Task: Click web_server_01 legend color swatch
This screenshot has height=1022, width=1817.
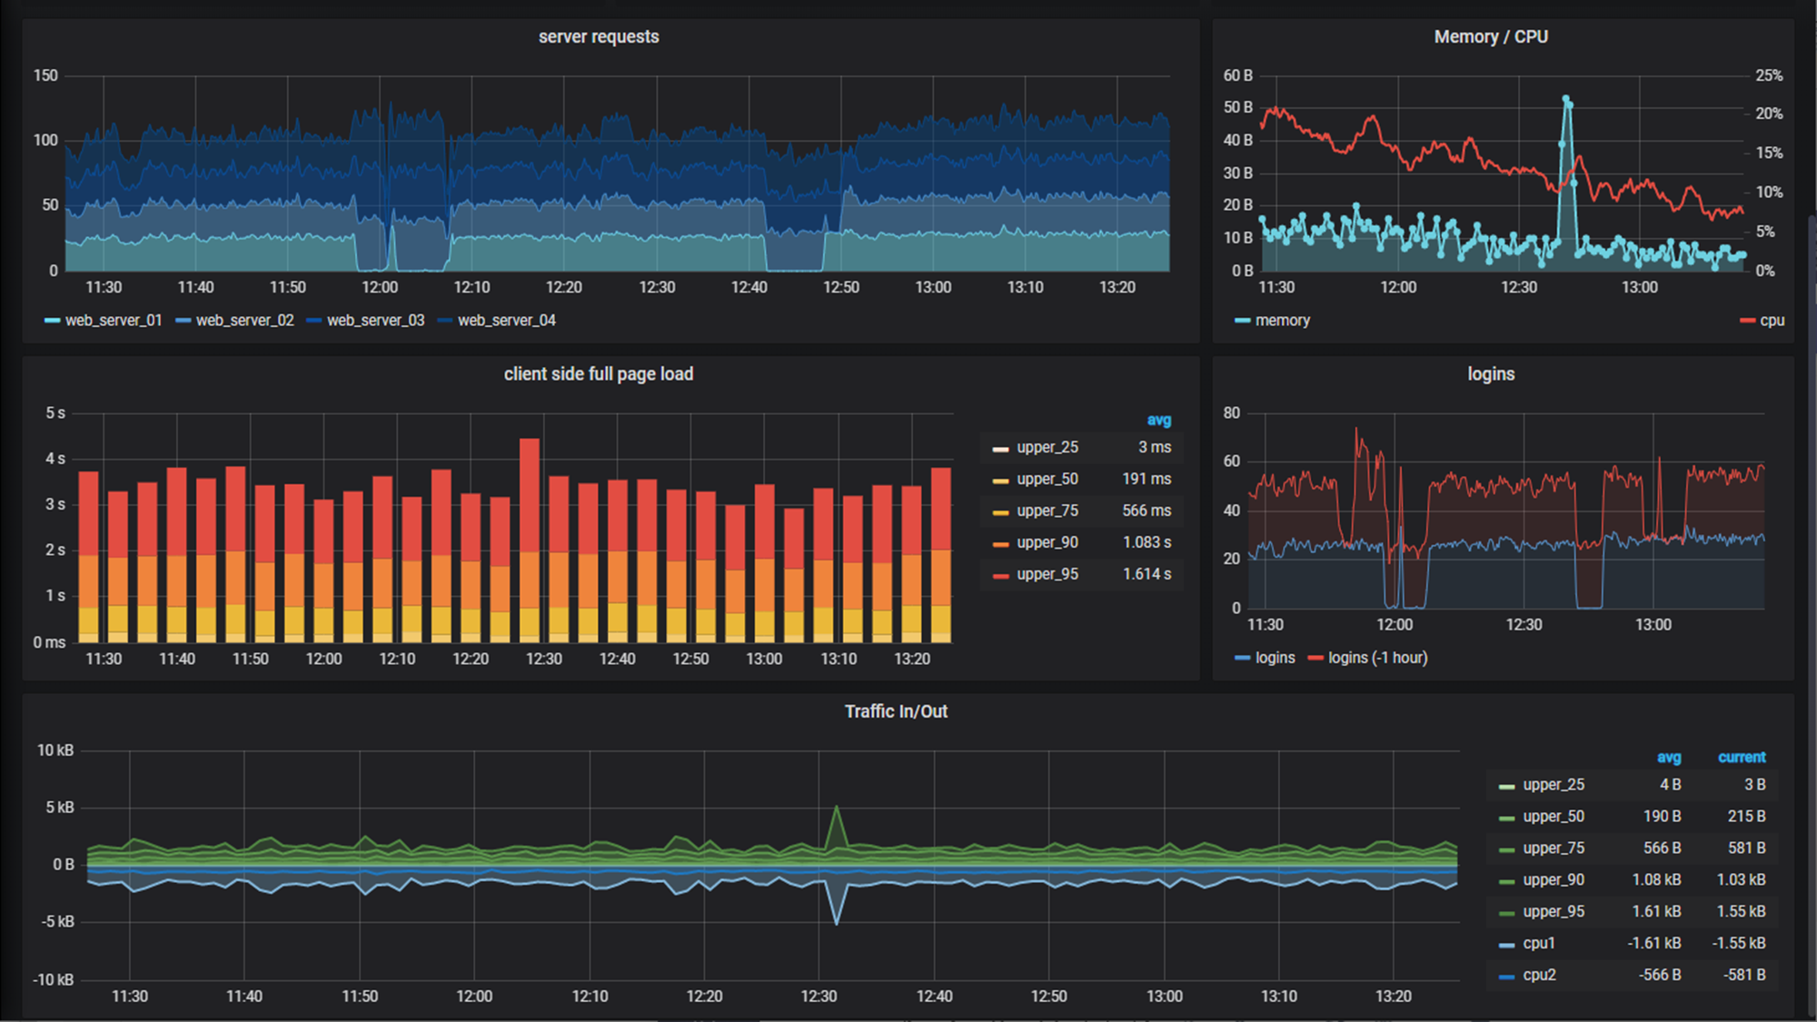Action: pos(53,321)
